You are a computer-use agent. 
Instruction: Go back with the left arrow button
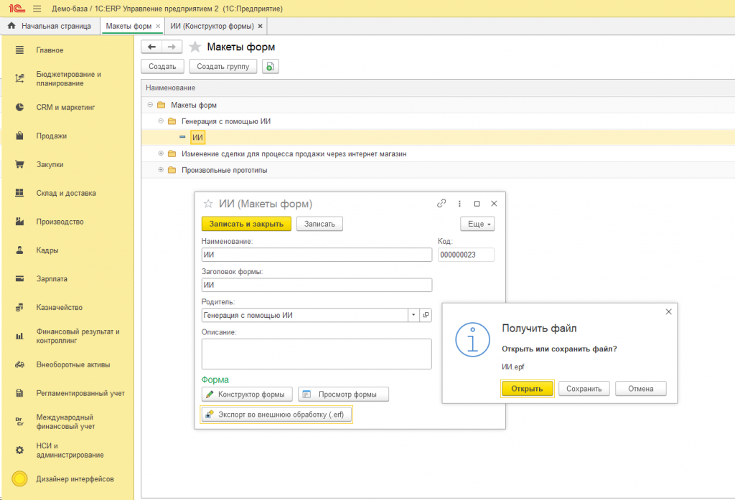tap(151, 47)
